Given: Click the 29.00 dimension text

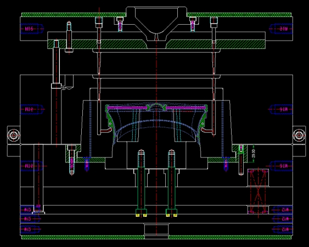Looking at the screenshot, I should [x=254, y=153].
